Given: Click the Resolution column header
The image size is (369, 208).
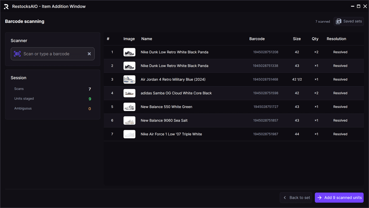Looking at the screenshot, I should [336, 39].
